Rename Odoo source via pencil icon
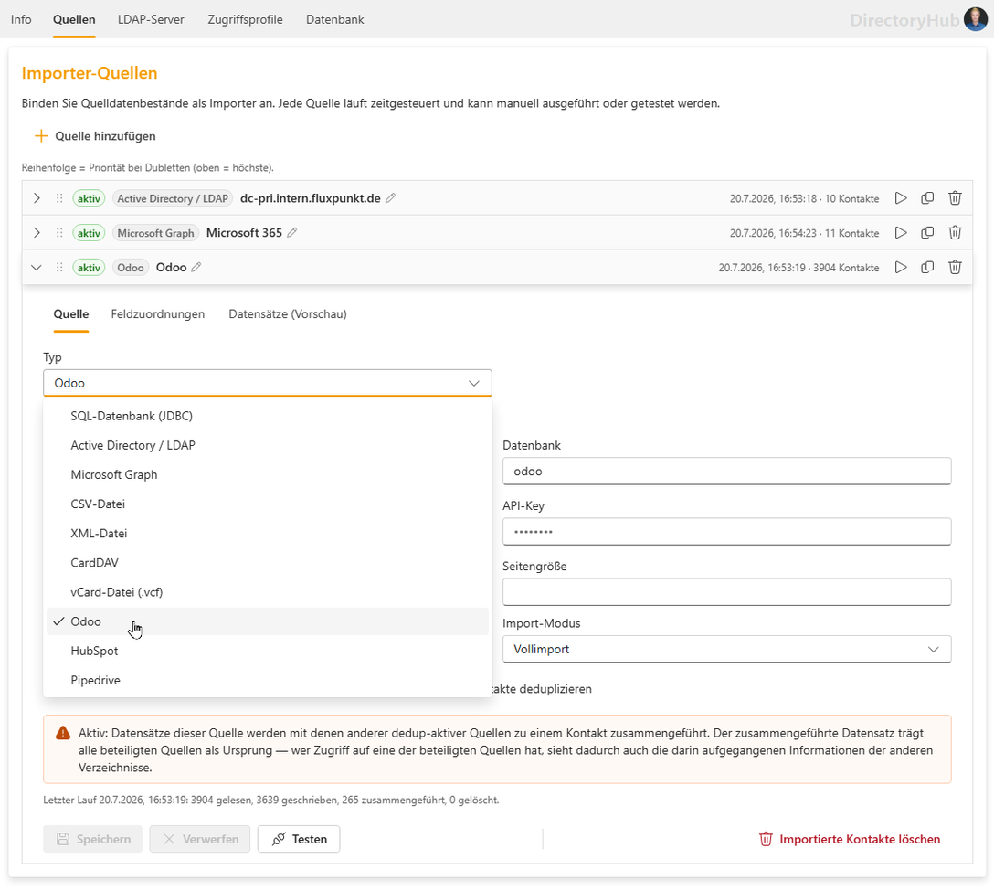This screenshot has width=994, height=891. [x=196, y=268]
